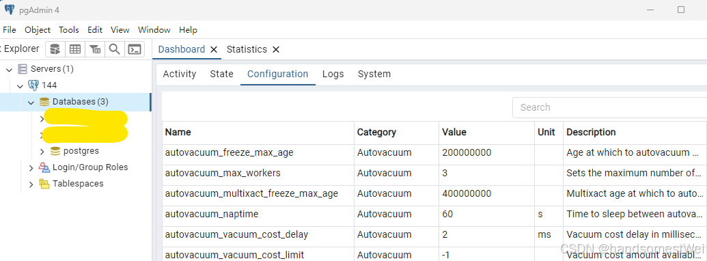Click the Databases stack icon
The height and width of the screenshot is (261, 707).
[44, 102]
